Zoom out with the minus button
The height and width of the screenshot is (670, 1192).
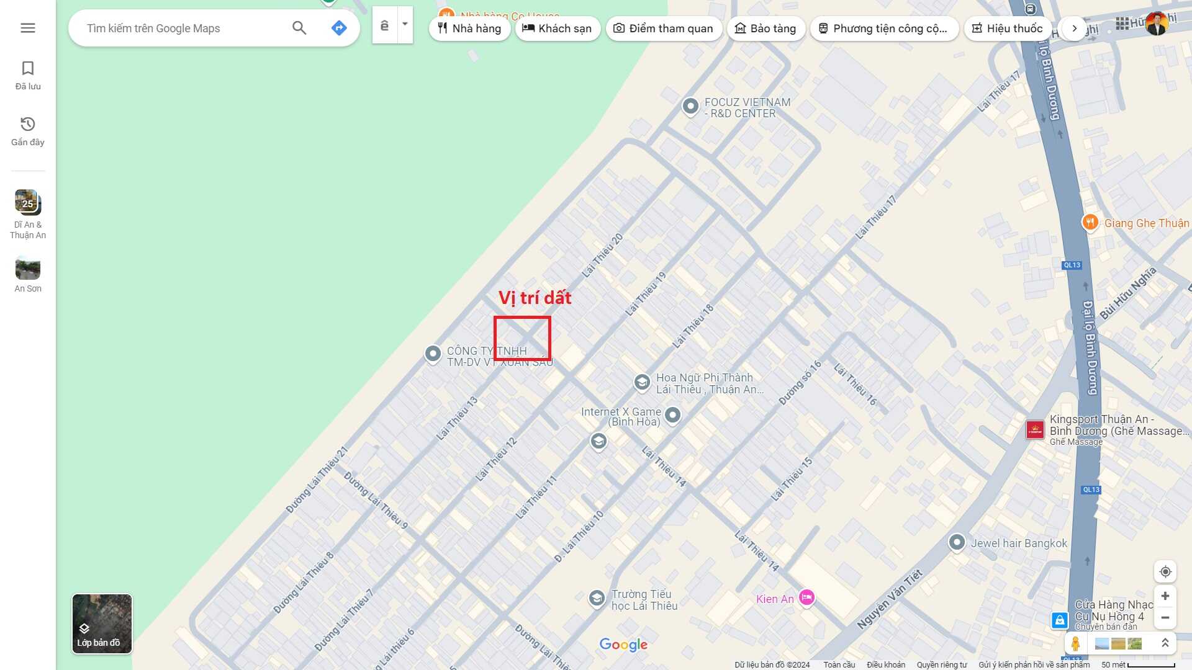[x=1165, y=618]
